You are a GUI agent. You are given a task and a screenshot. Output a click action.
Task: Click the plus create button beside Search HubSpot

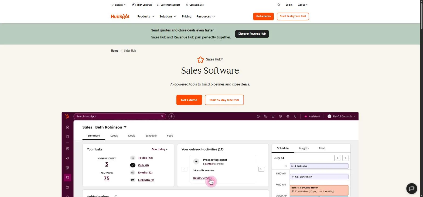tap(171, 116)
